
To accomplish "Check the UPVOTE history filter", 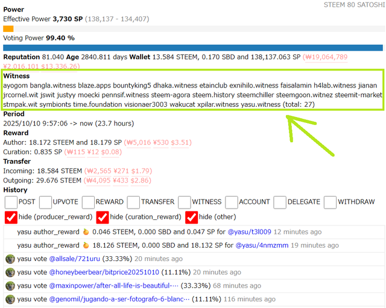I will point(45,202).
